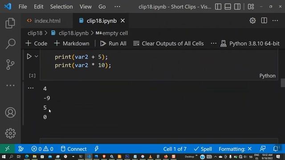Split the editor right
The image size is (285, 160).
point(264,20)
